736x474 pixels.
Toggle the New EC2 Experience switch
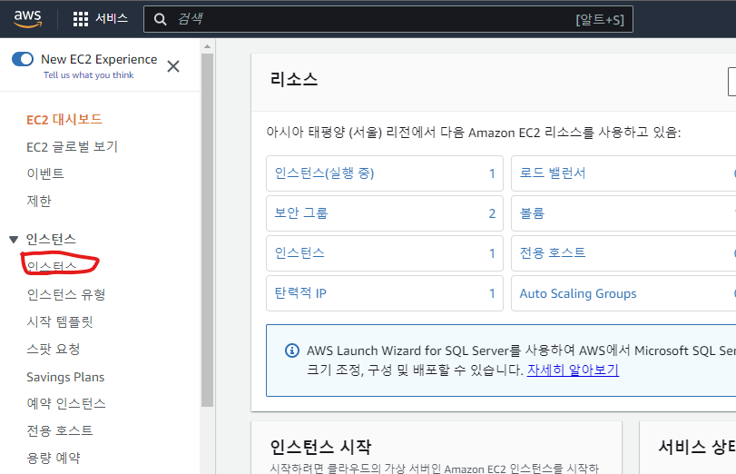[23, 59]
